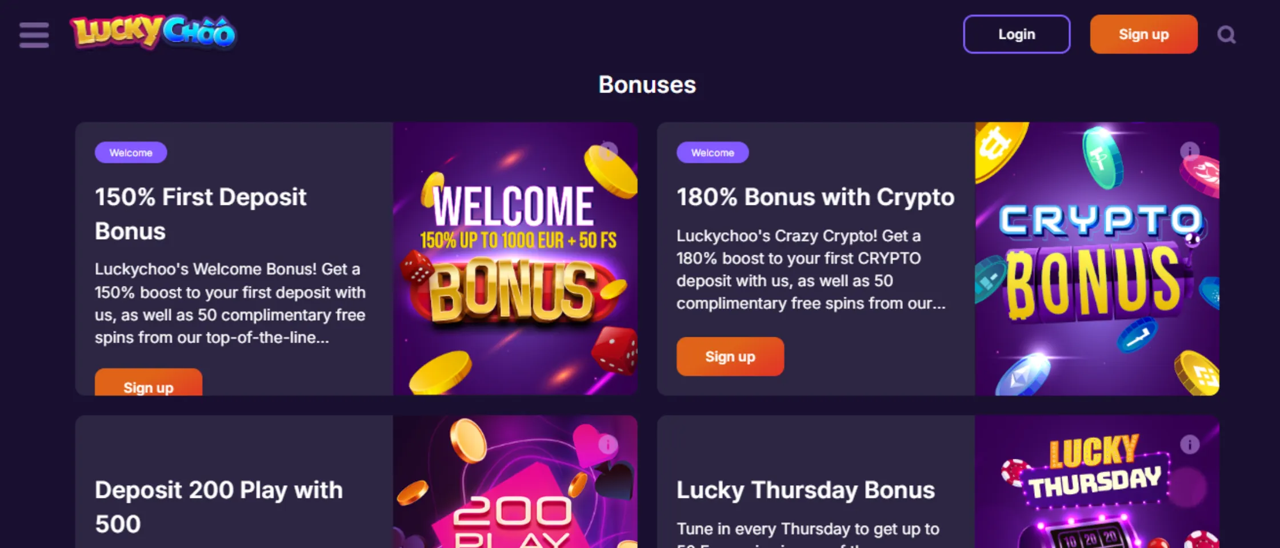
Task: Open the 180% Bonus with Crypto title
Action: click(815, 197)
